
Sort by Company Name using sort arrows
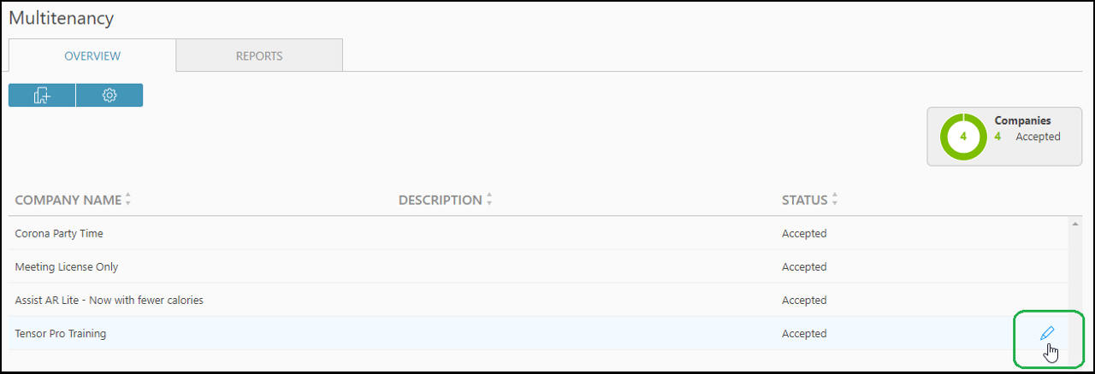128,200
